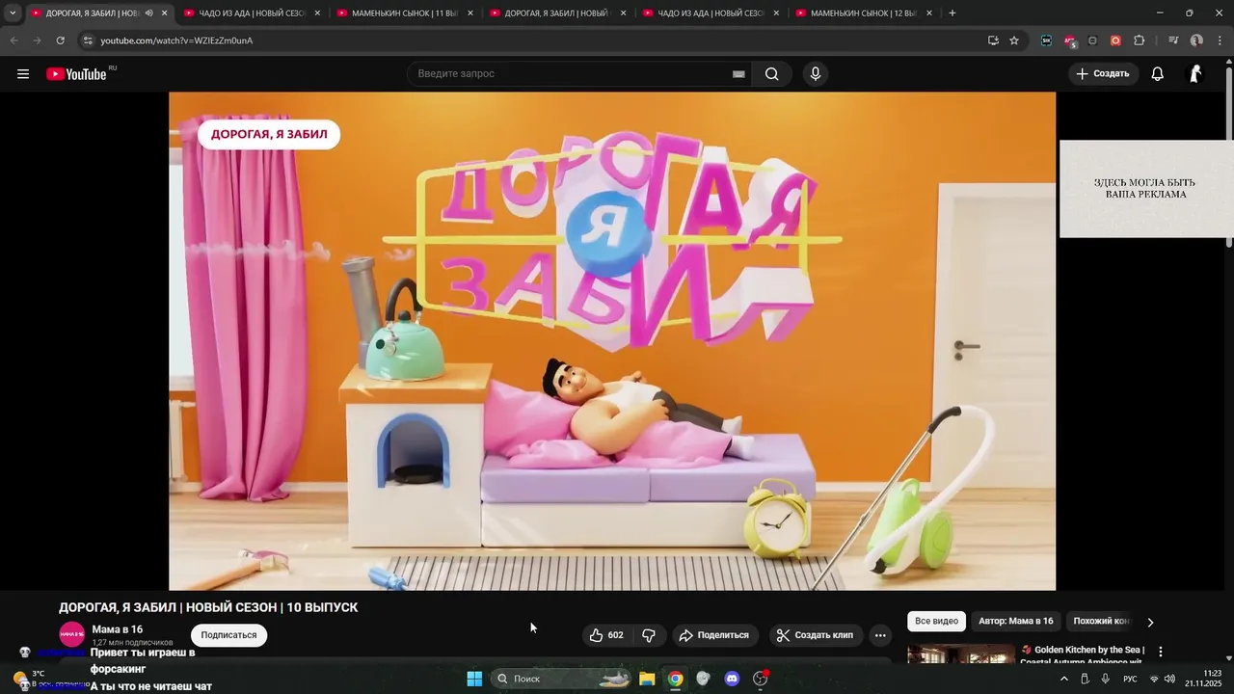
Task: Mute the playing tab via speaker icon
Action: point(148,13)
